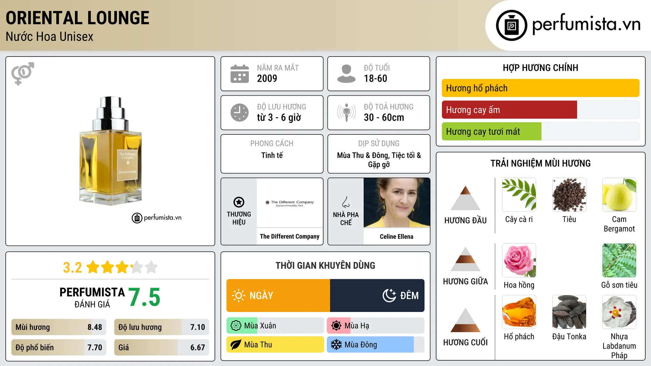Click the Hương giữa pyramid icon
This screenshot has height=366, width=651.
(x=465, y=259)
